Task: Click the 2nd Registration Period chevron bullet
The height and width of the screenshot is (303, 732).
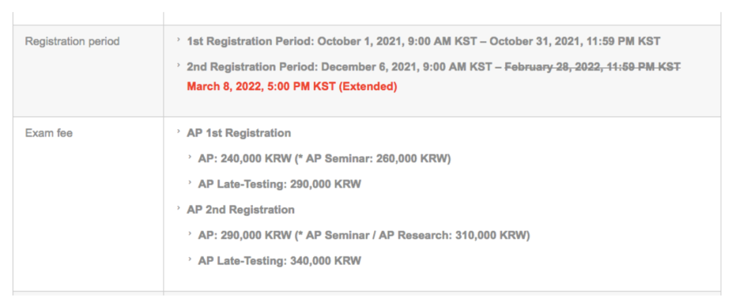Action: pos(179,66)
